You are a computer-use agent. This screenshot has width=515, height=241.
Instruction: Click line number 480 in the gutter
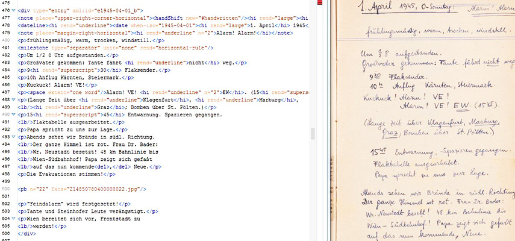6,40
